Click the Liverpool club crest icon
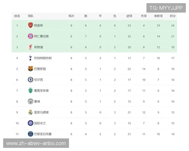Viewport: 189px width, 151px height. click(x=30, y=47)
